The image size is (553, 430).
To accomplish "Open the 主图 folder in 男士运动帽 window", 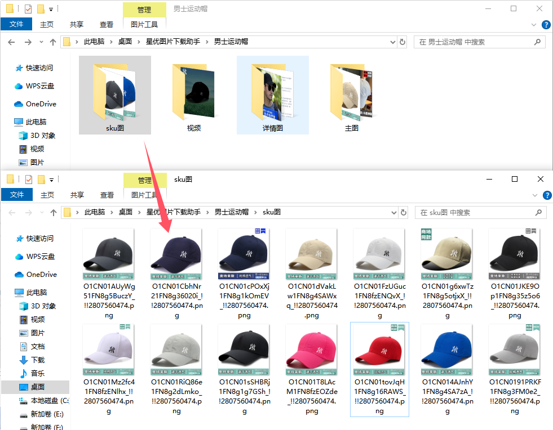I will tap(352, 95).
